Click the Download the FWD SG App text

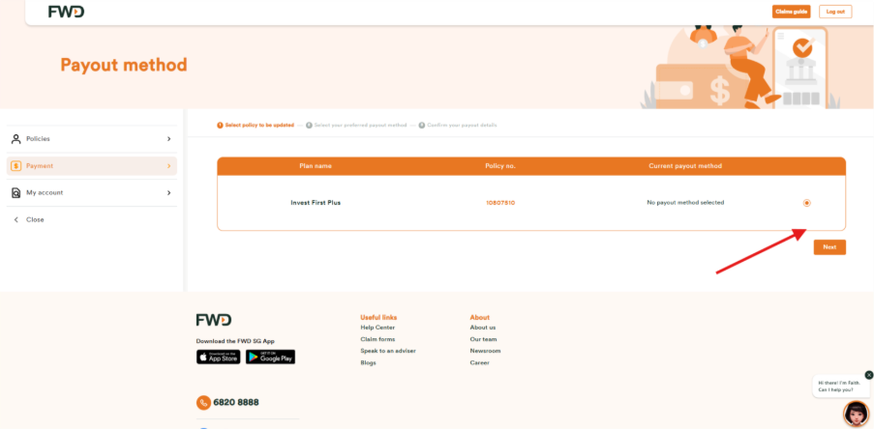click(235, 341)
